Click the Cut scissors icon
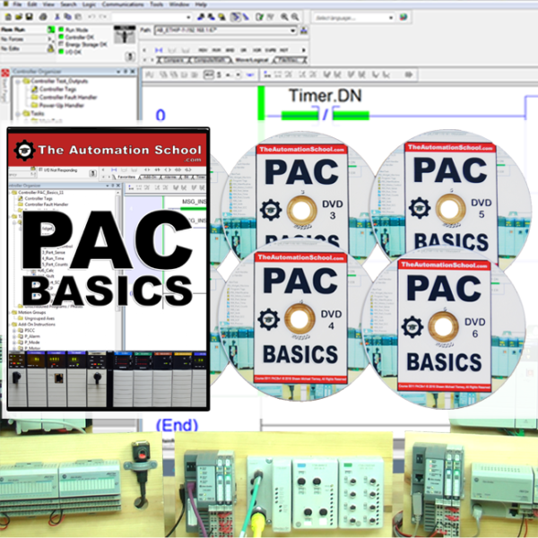 (57, 16)
